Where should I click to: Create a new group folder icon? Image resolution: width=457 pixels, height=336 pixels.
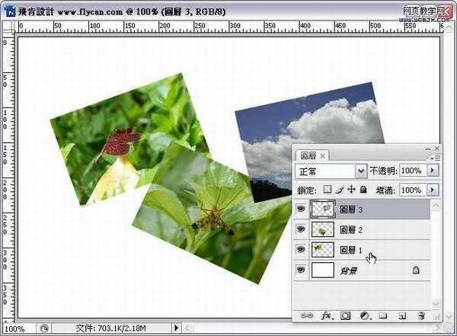click(383, 315)
